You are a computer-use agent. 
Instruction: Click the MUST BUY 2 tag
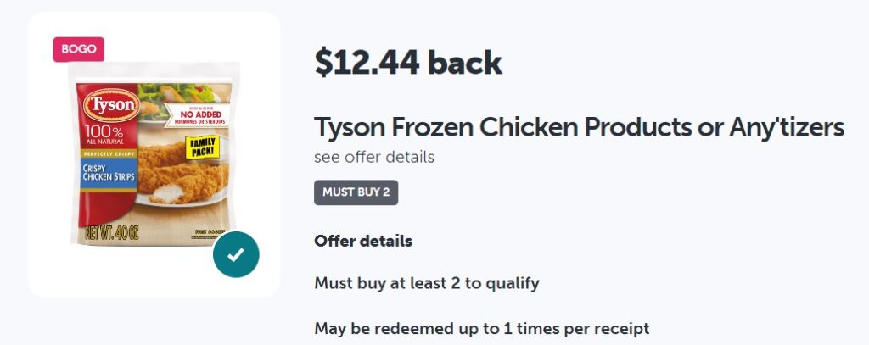[x=356, y=192]
